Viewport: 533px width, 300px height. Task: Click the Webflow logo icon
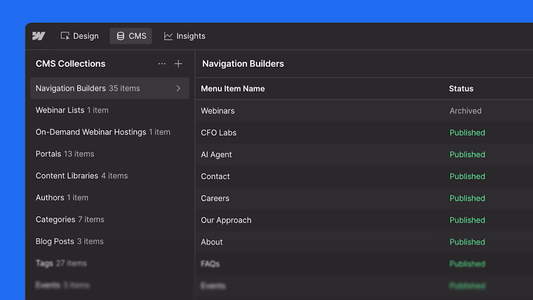pyautogui.click(x=39, y=36)
